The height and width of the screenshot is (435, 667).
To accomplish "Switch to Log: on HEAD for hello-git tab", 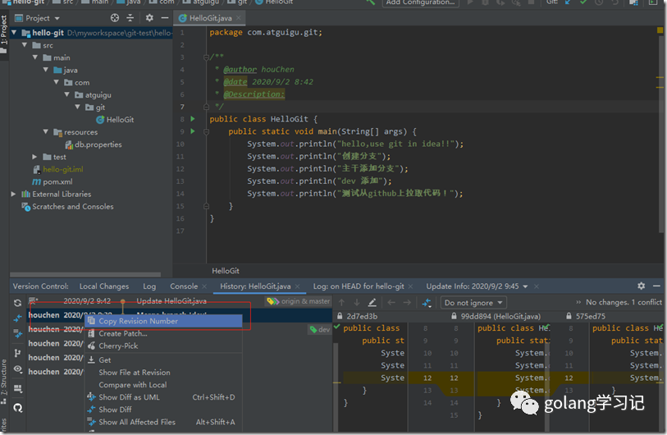I will [359, 286].
